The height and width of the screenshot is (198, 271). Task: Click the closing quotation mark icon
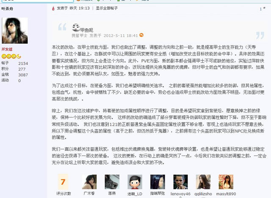click(260, 35)
